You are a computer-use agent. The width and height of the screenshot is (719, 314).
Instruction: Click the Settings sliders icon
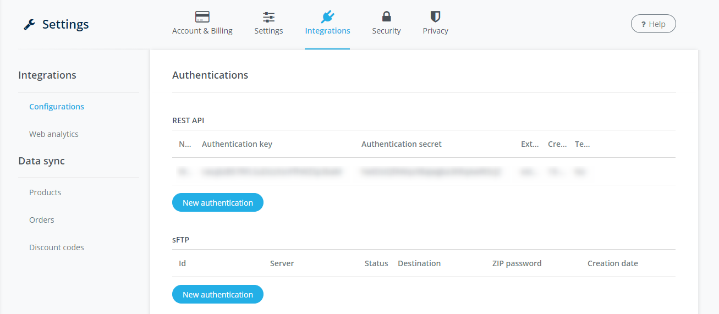[x=268, y=17]
